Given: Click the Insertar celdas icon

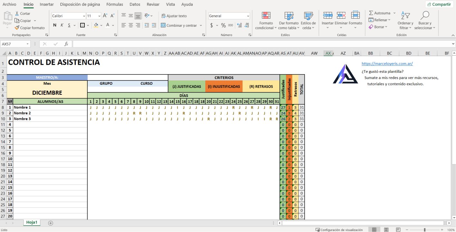Looking at the screenshot, I should point(327,16).
